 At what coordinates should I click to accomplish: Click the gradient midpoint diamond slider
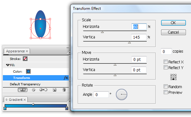tap(33, 105)
